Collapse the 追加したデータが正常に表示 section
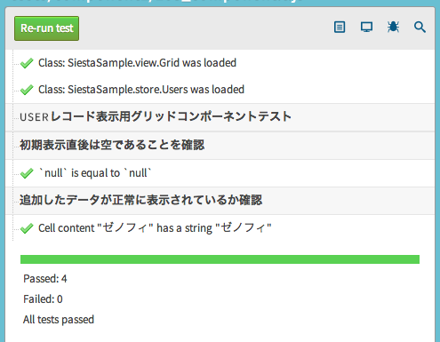Screen dimensions: 440x342 220,201
